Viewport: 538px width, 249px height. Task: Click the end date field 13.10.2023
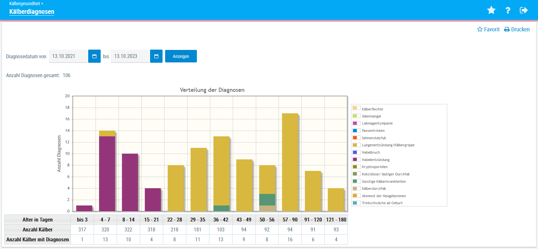click(x=130, y=56)
